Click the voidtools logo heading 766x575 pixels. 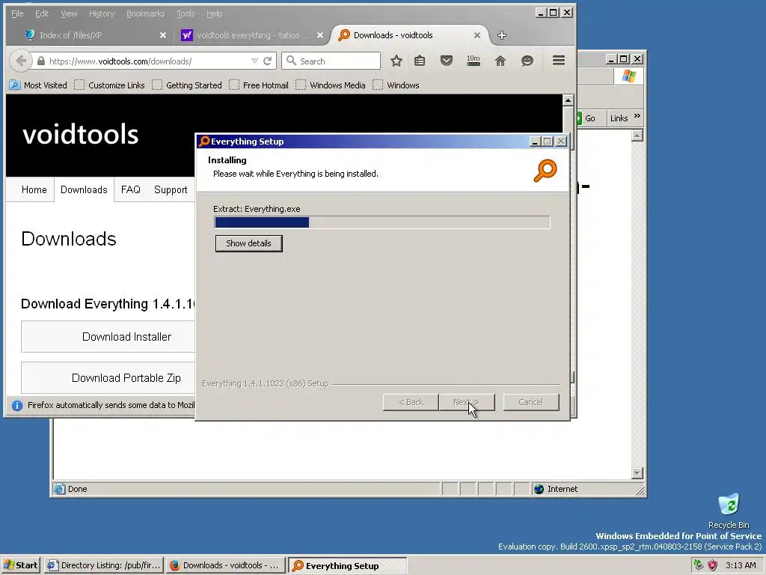coord(81,134)
